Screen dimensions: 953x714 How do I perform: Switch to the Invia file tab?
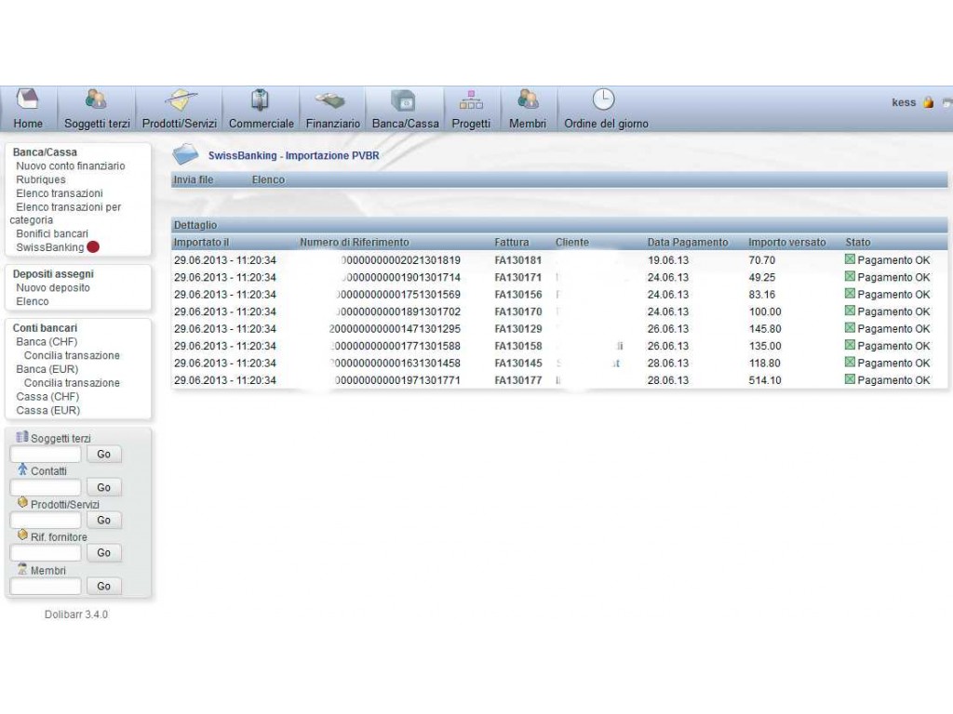(194, 179)
